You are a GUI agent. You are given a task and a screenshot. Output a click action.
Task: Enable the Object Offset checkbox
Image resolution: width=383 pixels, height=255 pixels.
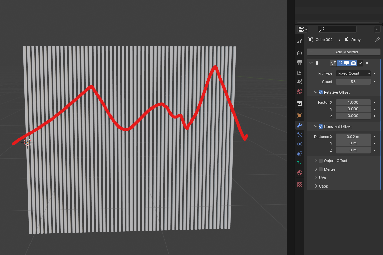click(321, 161)
